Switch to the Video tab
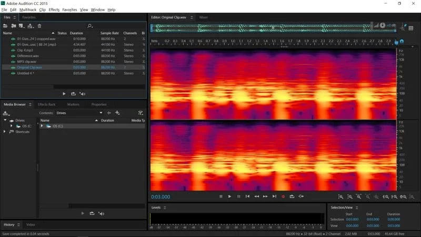Image resolution: width=421 pixels, height=237 pixels. point(31,224)
